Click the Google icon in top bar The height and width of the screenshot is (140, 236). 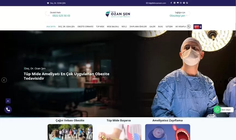[187, 3]
